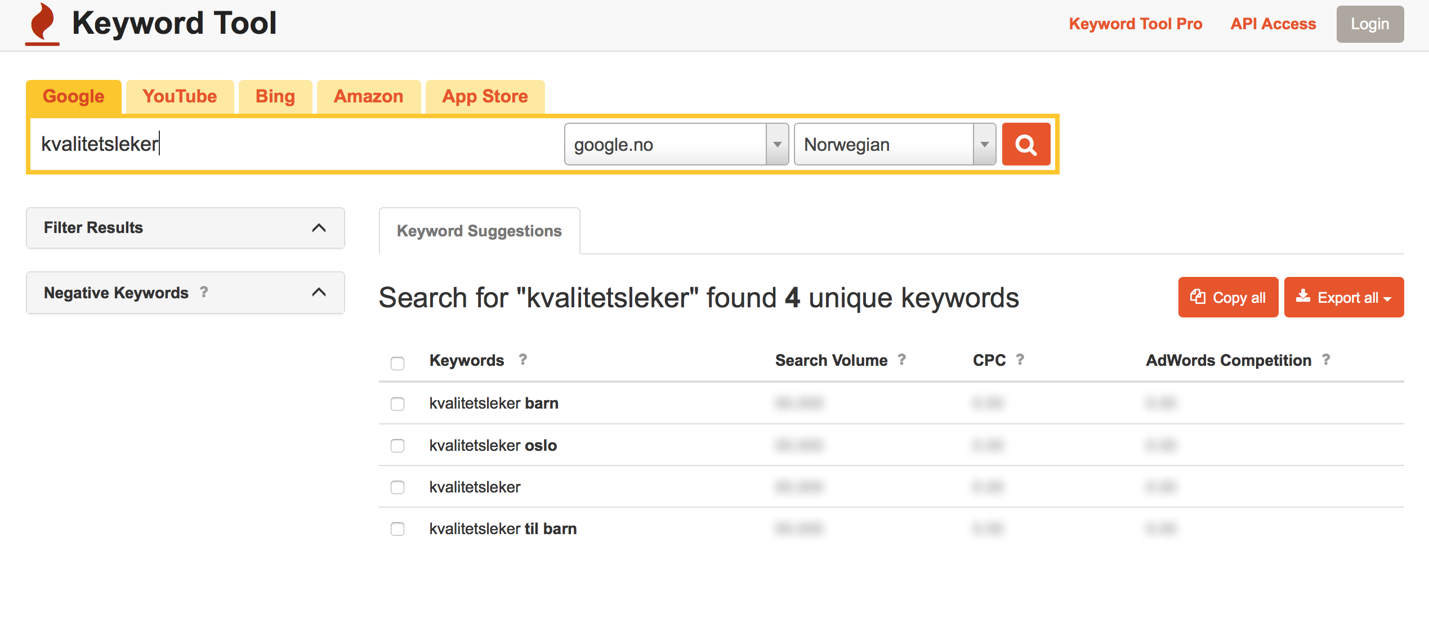Switch to the Amazon tab
This screenshot has width=1429, height=636.
coord(369,97)
